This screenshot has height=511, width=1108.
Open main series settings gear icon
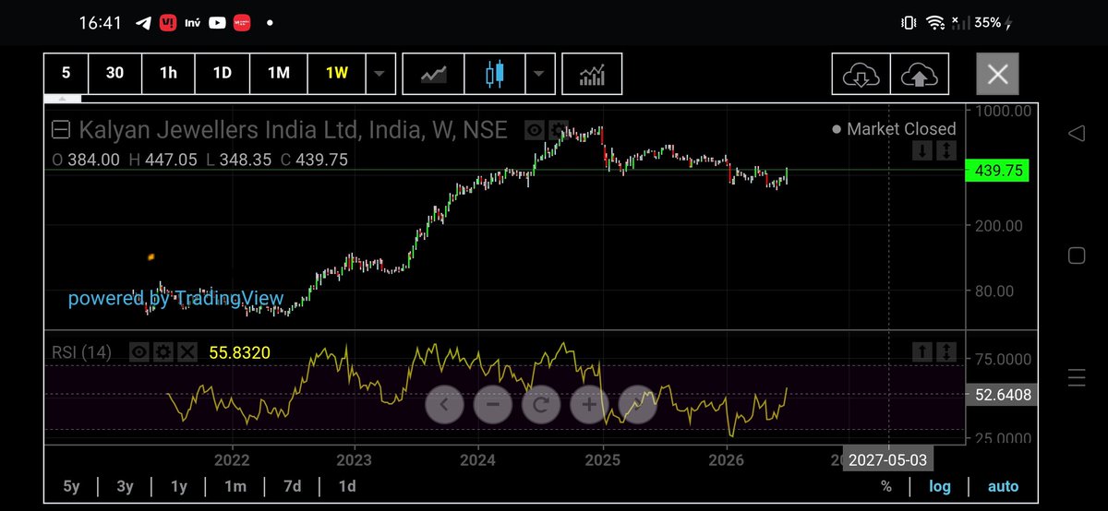(559, 130)
